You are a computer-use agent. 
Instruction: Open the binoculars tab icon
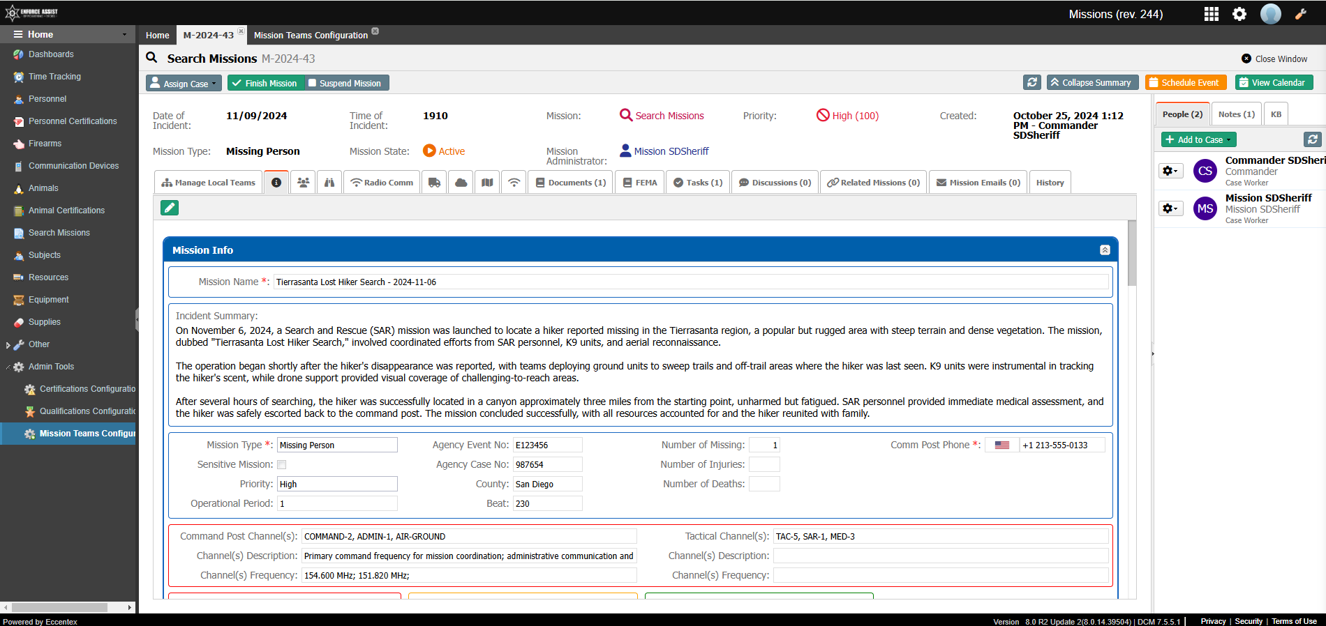coord(329,183)
